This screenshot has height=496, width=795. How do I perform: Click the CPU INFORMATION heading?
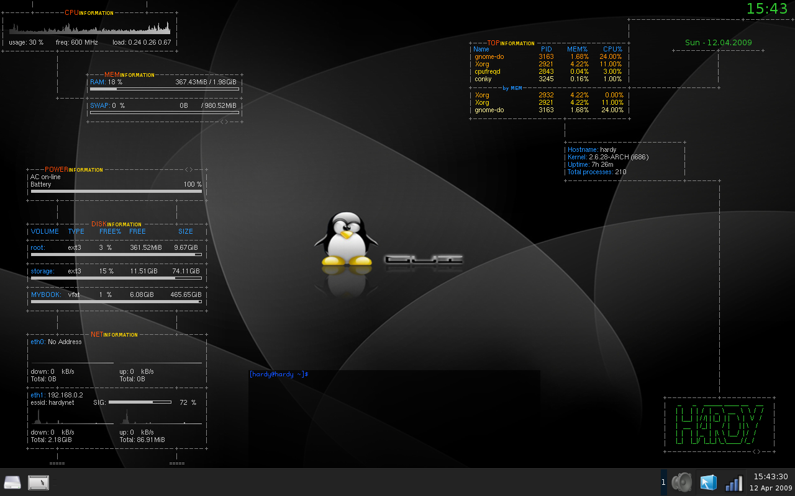pos(89,12)
